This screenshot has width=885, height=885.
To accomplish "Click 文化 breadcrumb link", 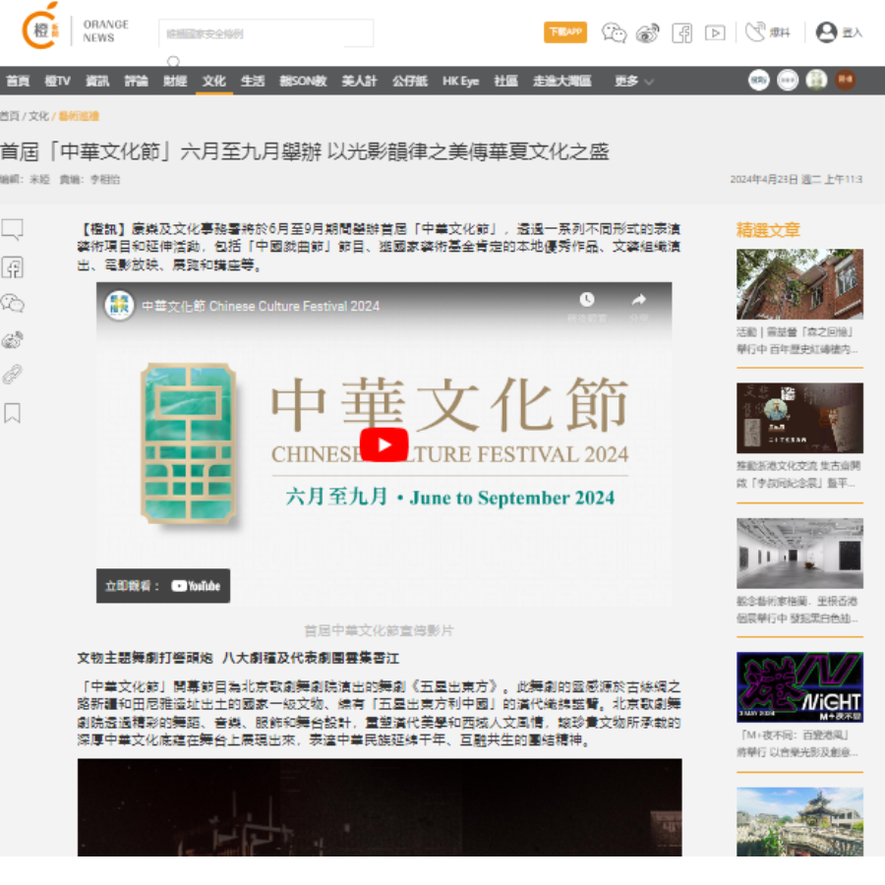I will [38, 116].
